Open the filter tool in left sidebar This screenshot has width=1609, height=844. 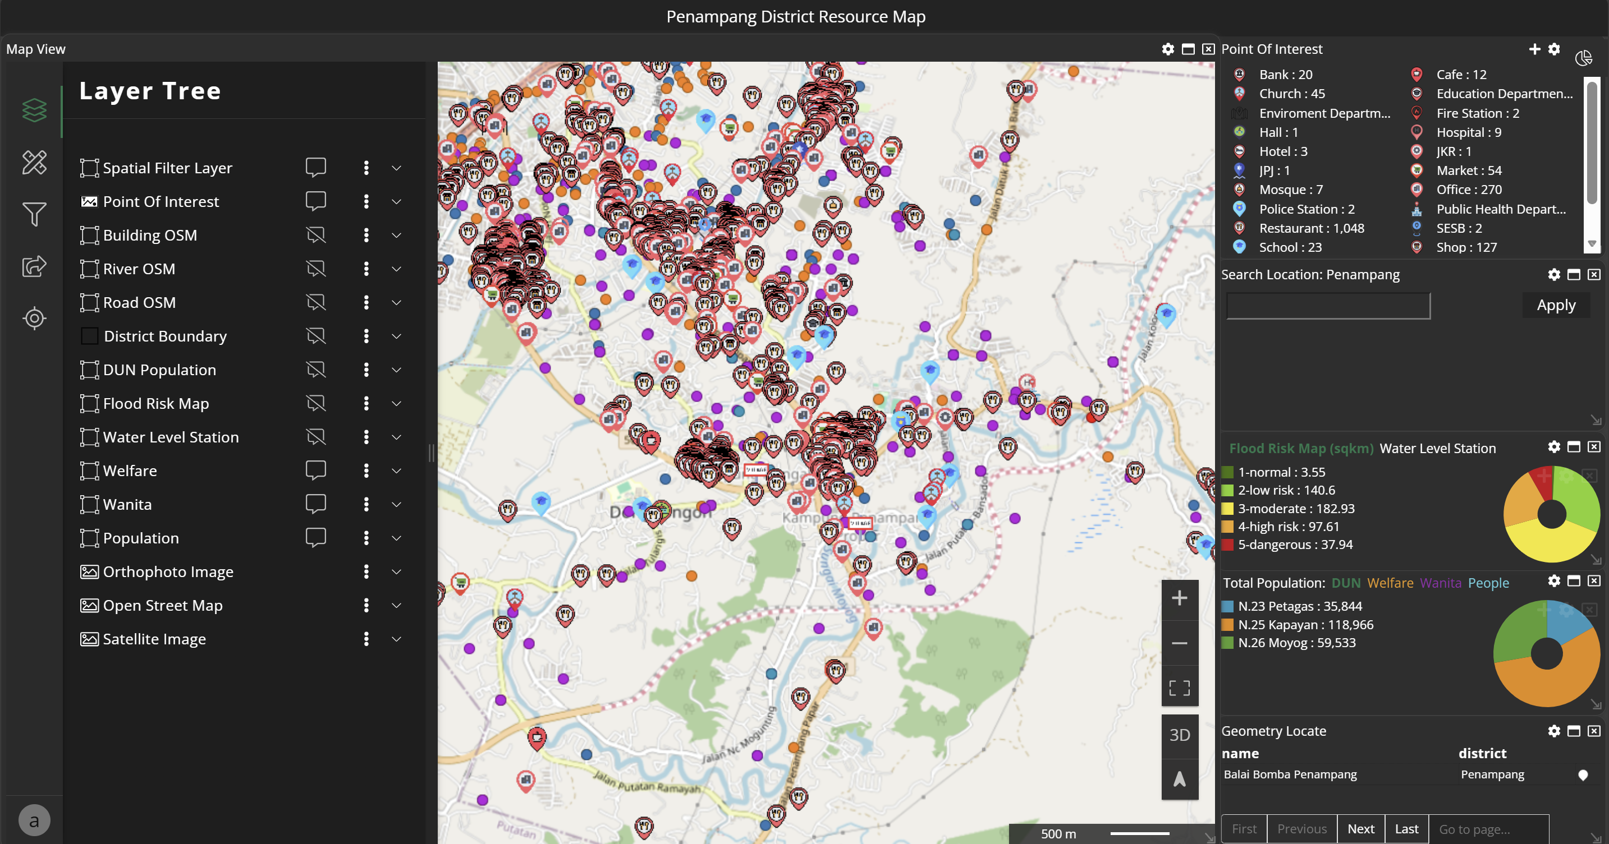pos(34,214)
